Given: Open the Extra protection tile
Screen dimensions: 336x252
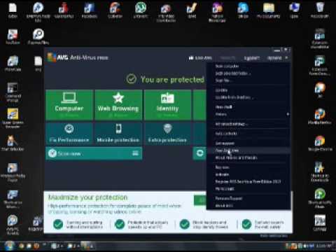Looking at the screenshot, I should (167, 134).
